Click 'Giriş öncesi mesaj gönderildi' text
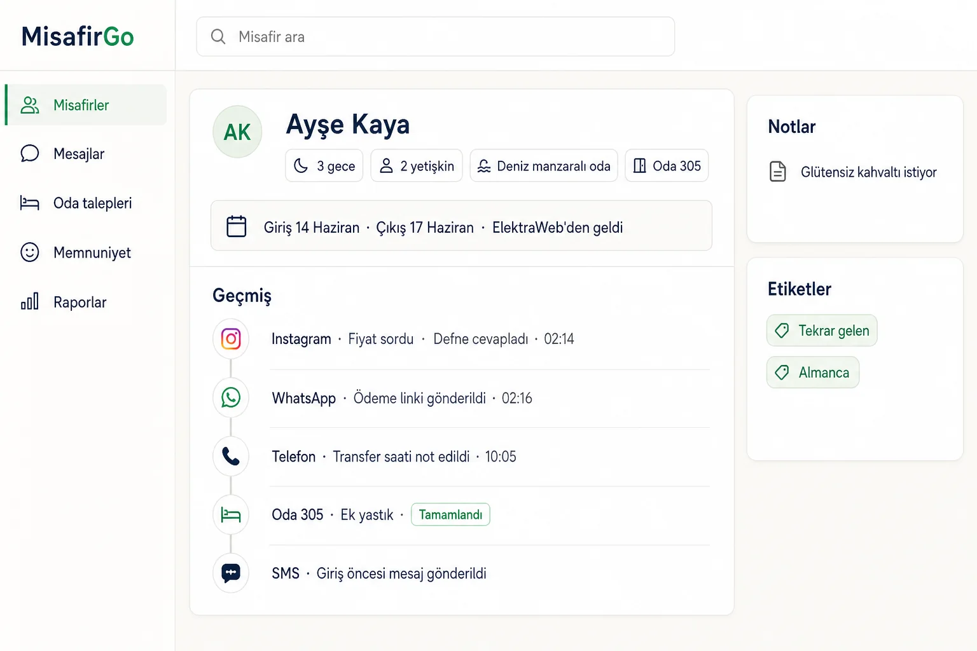 pos(401,573)
